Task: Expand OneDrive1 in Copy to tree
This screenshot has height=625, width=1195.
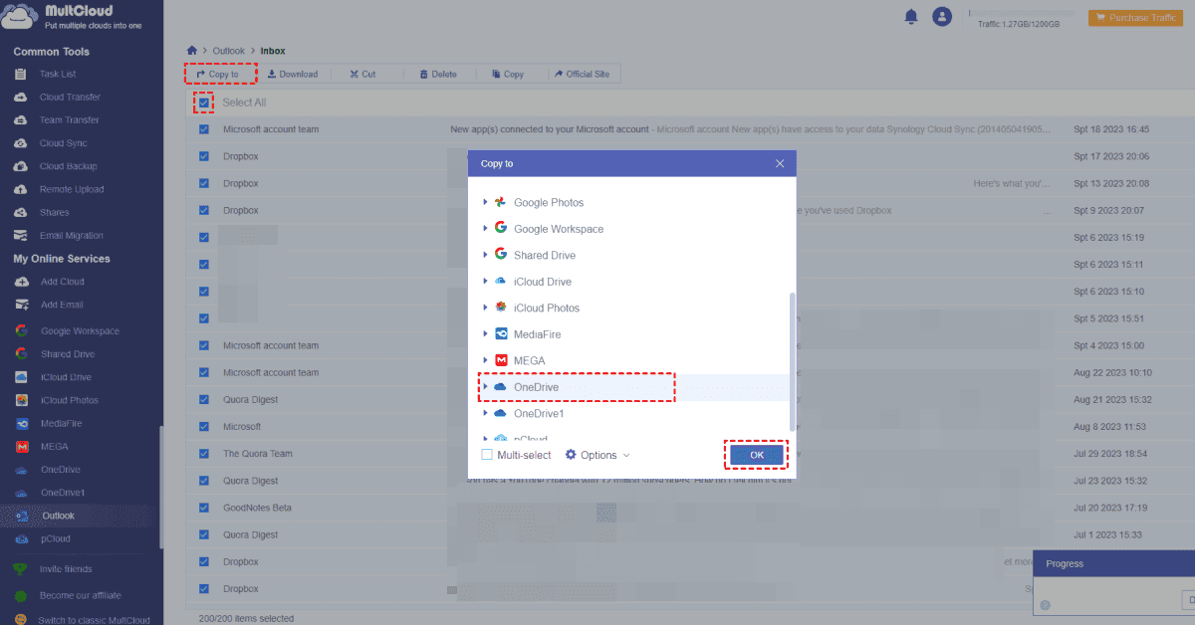Action: pos(486,413)
